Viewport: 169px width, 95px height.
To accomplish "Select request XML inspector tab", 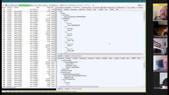I will point(117,9).
